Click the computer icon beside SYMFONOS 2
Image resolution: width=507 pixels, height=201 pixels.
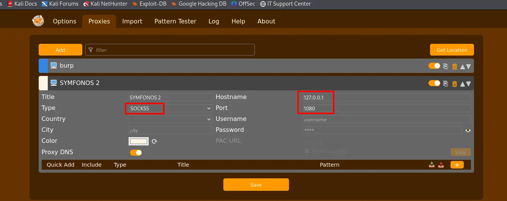53,83
